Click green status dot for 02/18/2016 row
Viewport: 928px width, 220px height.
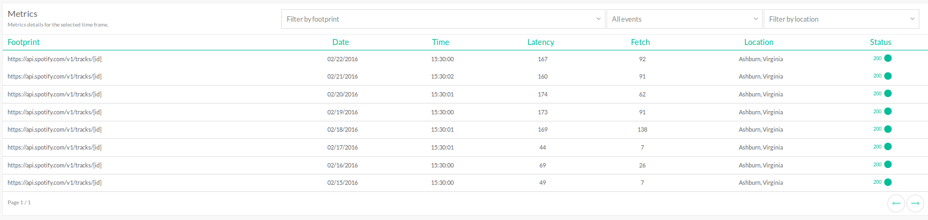tap(888, 129)
